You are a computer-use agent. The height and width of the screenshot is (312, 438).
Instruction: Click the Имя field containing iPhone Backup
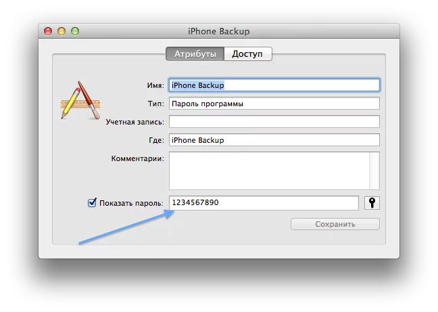click(x=274, y=85)
